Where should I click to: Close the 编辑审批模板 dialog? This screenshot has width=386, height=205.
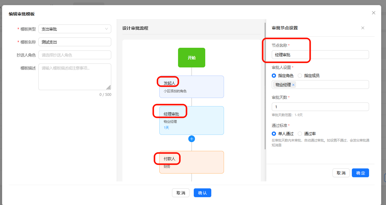374,13
